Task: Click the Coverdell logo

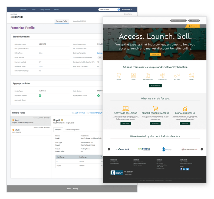Action: 122,149
